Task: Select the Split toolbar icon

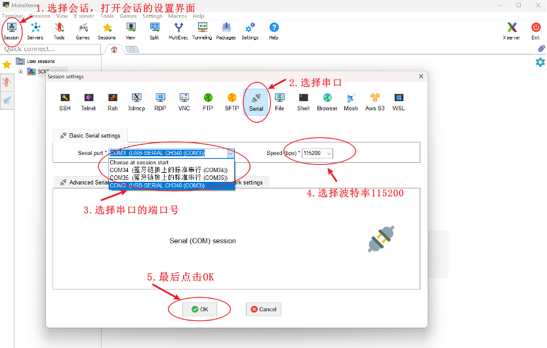Action: [x=154, y=31]
